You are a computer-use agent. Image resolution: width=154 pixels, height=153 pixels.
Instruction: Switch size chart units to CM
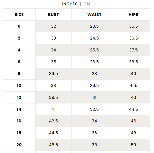coord(87,4)
